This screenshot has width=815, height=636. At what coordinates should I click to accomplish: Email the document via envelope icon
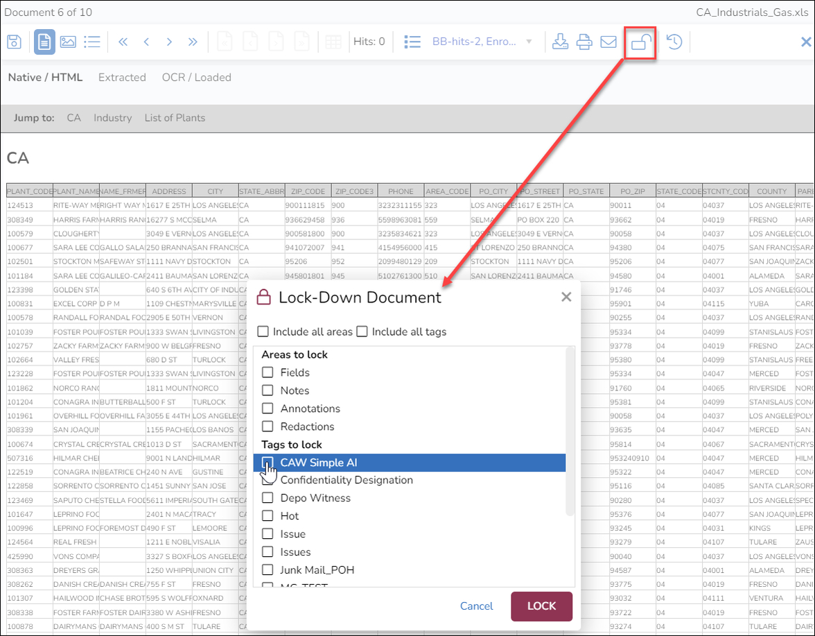(x=608, y=42)
